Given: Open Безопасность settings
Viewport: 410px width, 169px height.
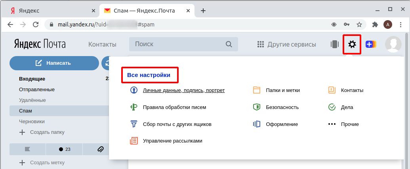Looking at the screenshot, I should (x=282, y=107).
